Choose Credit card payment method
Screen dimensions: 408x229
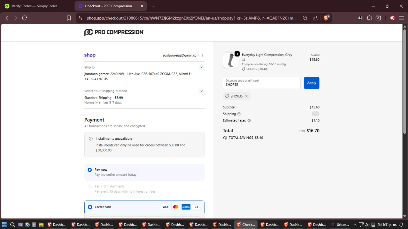pyautogui.click(x=90, y=207)
